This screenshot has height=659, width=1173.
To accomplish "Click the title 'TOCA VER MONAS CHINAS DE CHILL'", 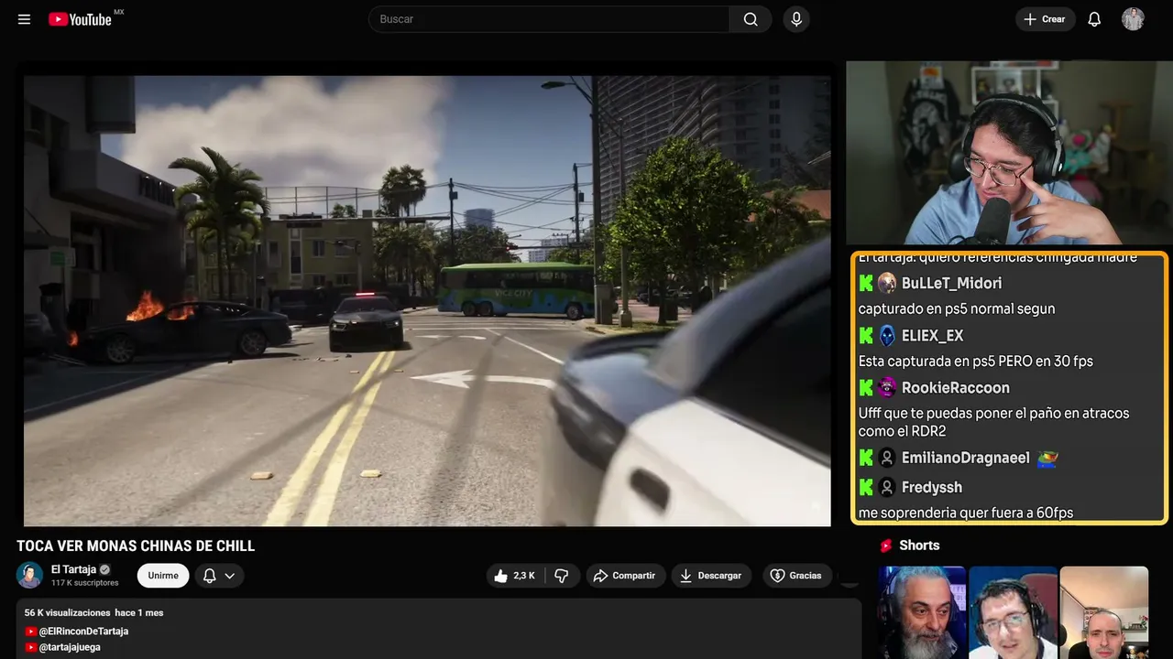I will coord(136,546).
